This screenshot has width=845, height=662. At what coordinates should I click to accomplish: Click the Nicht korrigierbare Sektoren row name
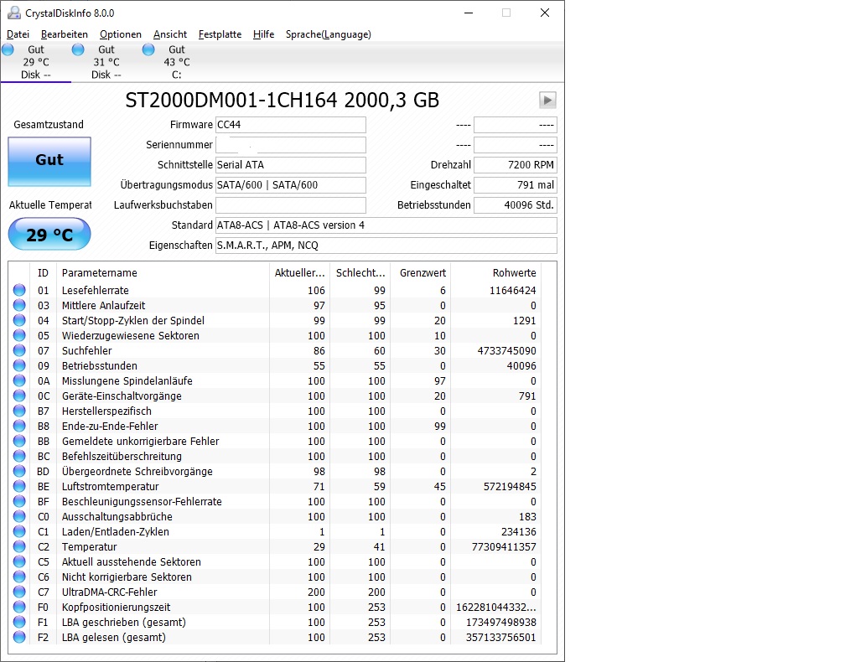pyautogui.click(x=127, y=577)
